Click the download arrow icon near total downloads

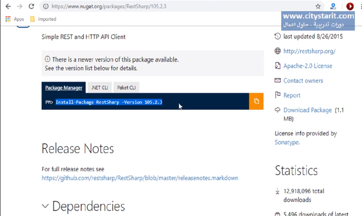278,191
